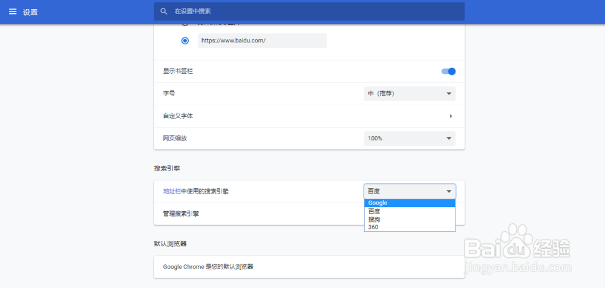Select the baidu.com homepage radio button
Screen dimensions: 605x288
[x=185, y=41]
